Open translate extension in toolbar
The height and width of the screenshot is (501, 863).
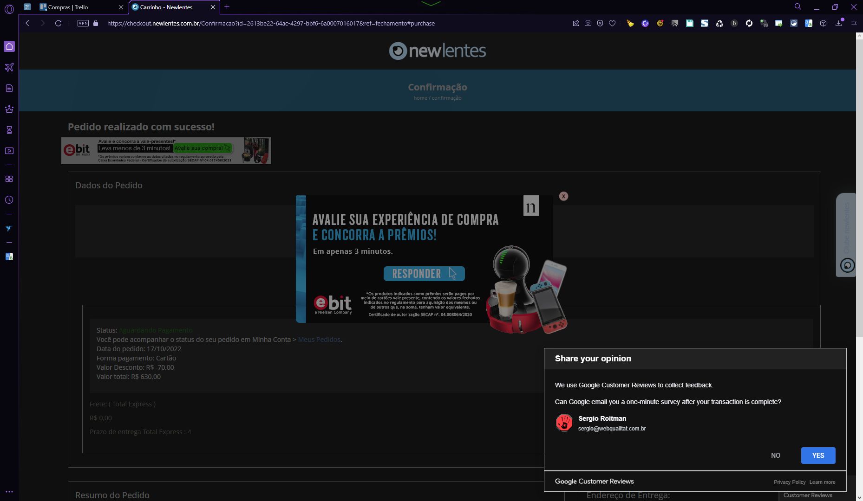(x=809, y=23)
